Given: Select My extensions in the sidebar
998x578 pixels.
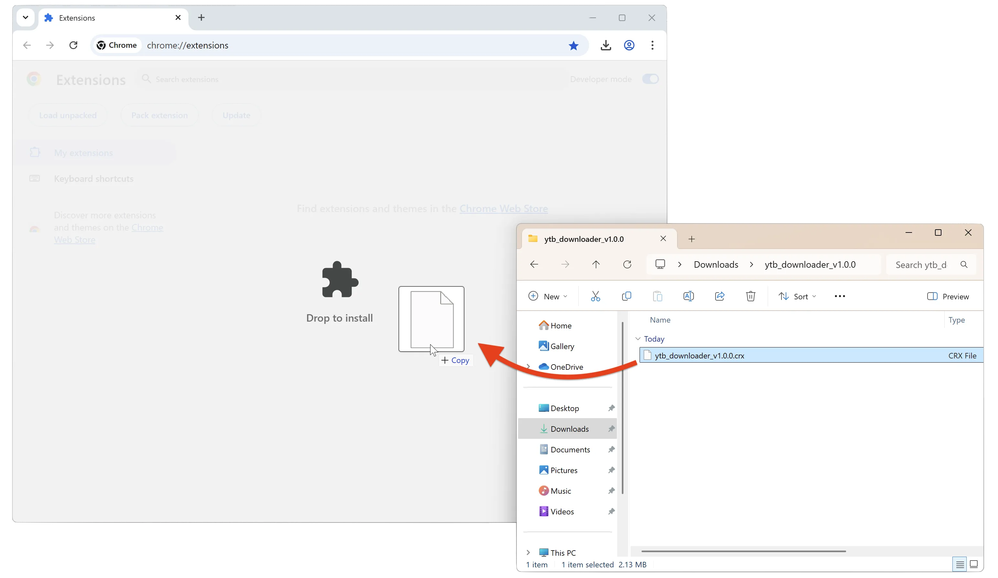Looking at the screenshot, I should click(x=94, y=153).
